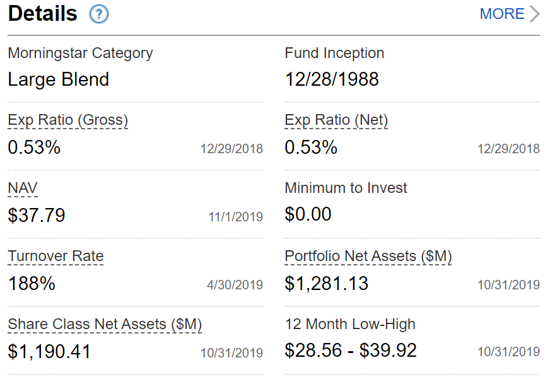The height and width of the screenshot is (377, 550).
Task: Click the 188% turnover rate value
Action: pos(32,284)
